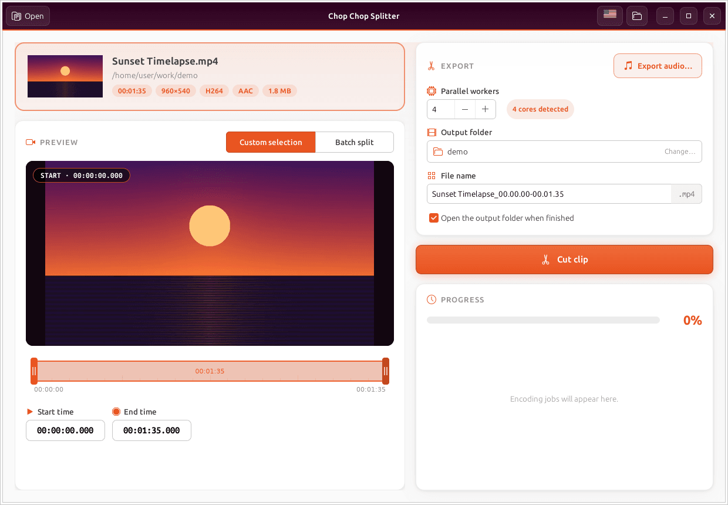This screenshot has height=505, width=728.
Task: Click the .mp4 extension suffix
Action: 686,194
